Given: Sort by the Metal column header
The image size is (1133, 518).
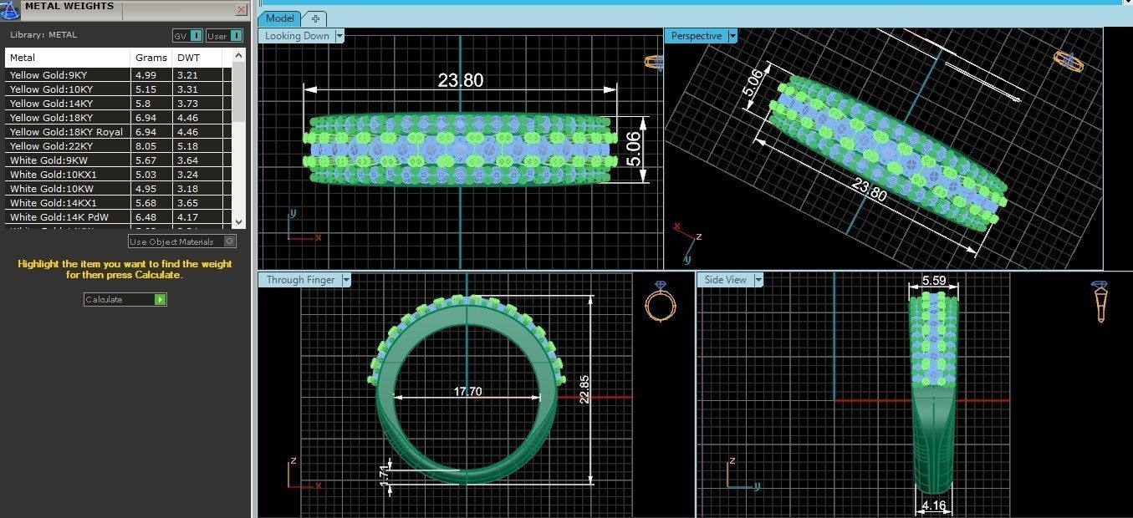Looking at the screenshot, I should coord(69,58).
